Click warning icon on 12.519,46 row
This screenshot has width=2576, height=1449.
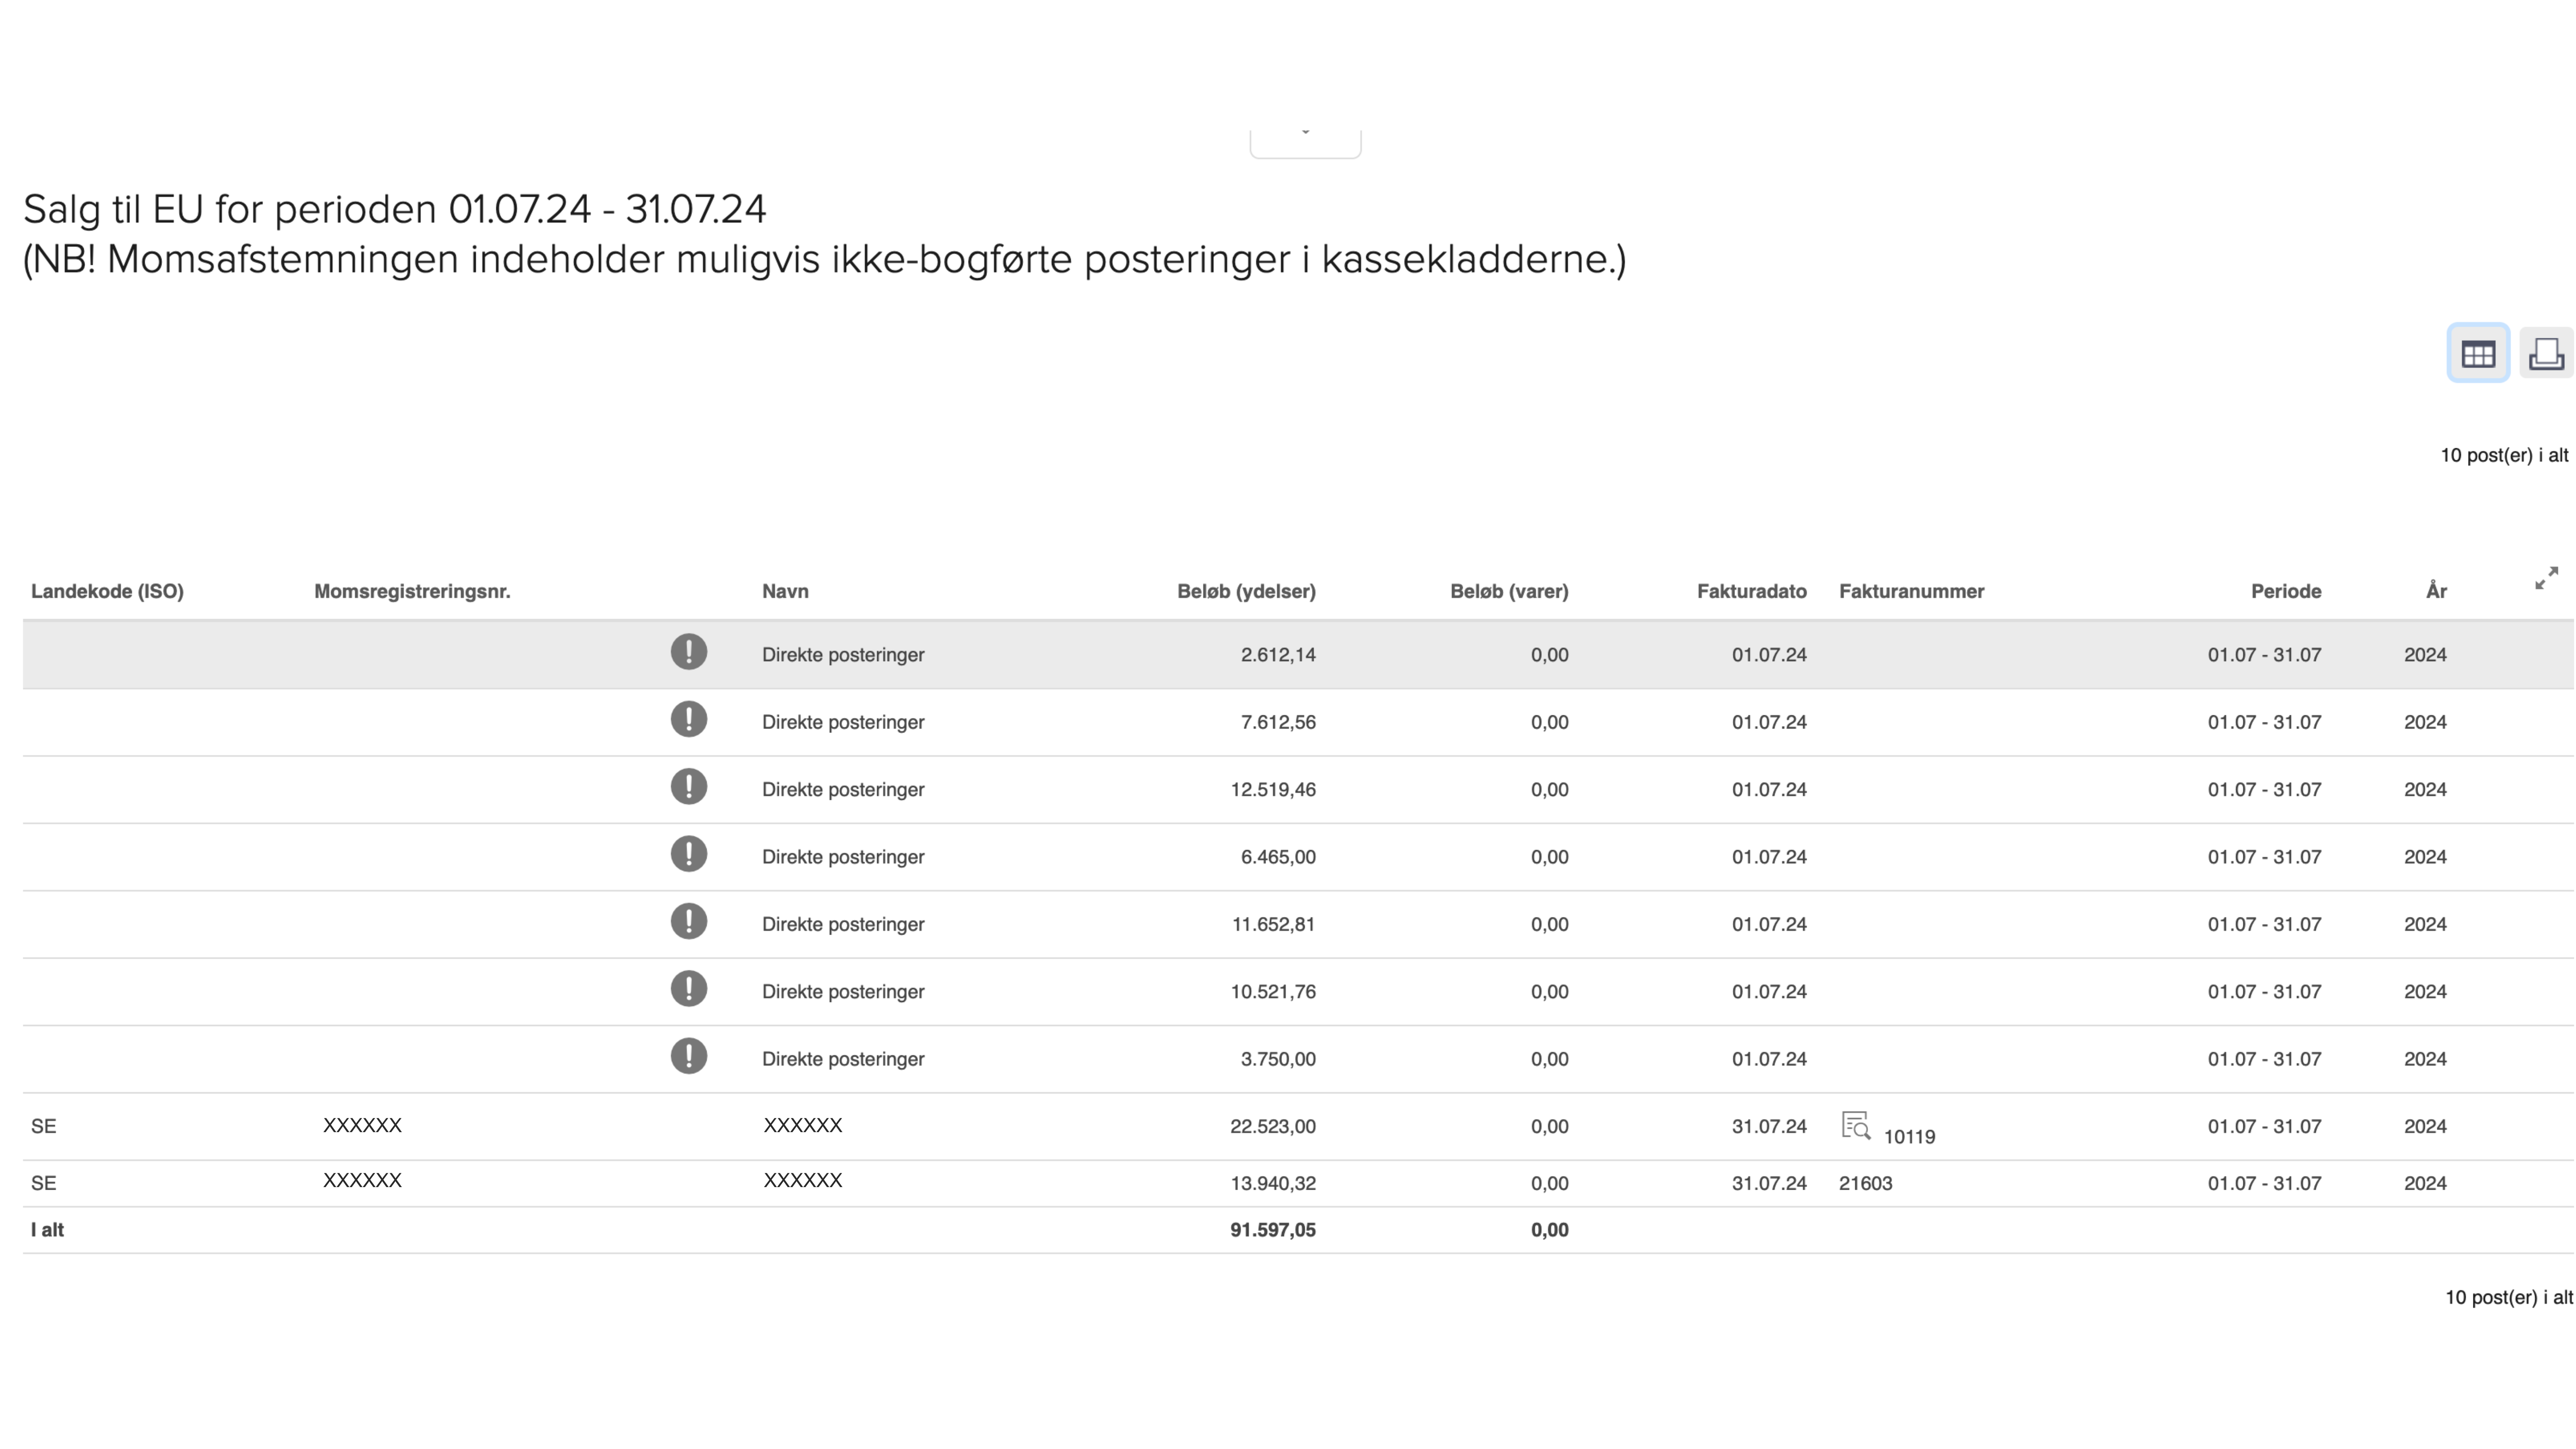(689, 786)
